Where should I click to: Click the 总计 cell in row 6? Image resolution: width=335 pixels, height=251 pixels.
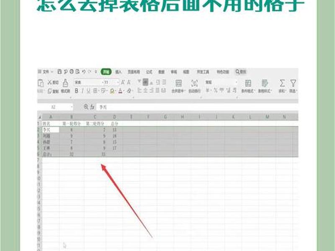point(51,154)
